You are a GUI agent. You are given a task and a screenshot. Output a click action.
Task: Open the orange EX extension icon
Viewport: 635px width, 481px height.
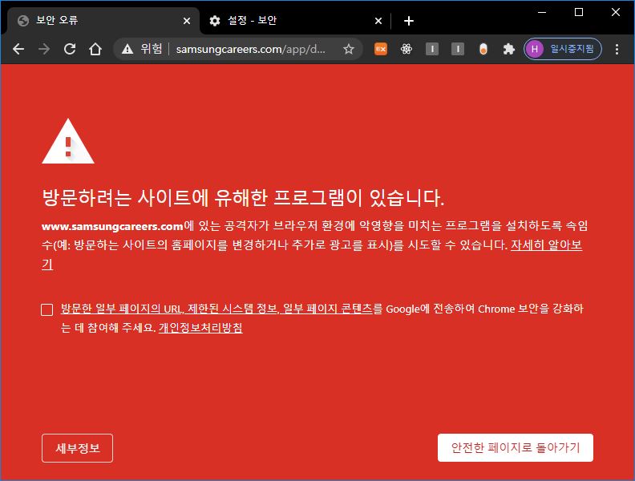381,49
